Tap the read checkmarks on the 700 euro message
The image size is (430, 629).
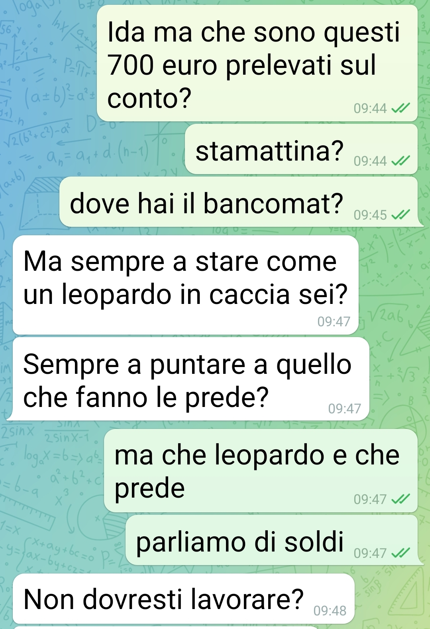[401, 108]
